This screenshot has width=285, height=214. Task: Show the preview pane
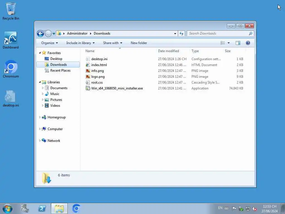coord(238,43)
